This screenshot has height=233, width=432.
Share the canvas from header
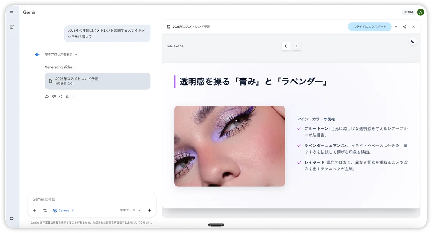click(405, 27)
